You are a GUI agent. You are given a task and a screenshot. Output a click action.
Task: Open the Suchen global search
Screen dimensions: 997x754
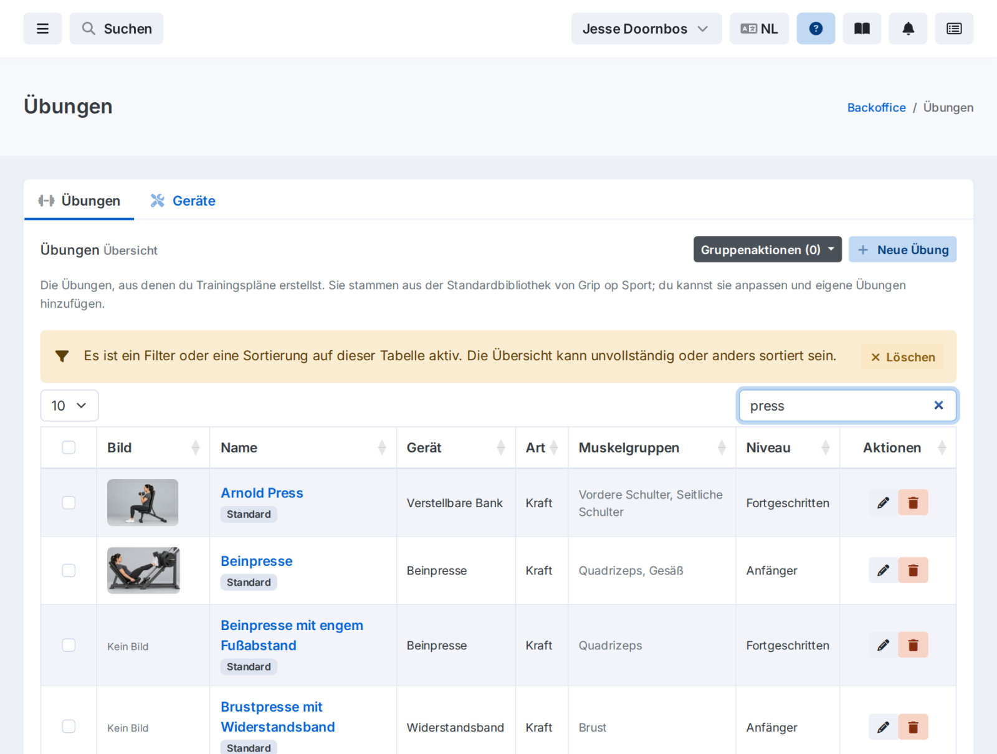[x=117, y=29]
